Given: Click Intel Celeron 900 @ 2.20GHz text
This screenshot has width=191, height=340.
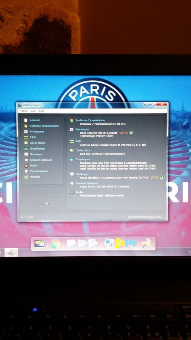Looking at the screenshot, I should (x=99, y=133).
